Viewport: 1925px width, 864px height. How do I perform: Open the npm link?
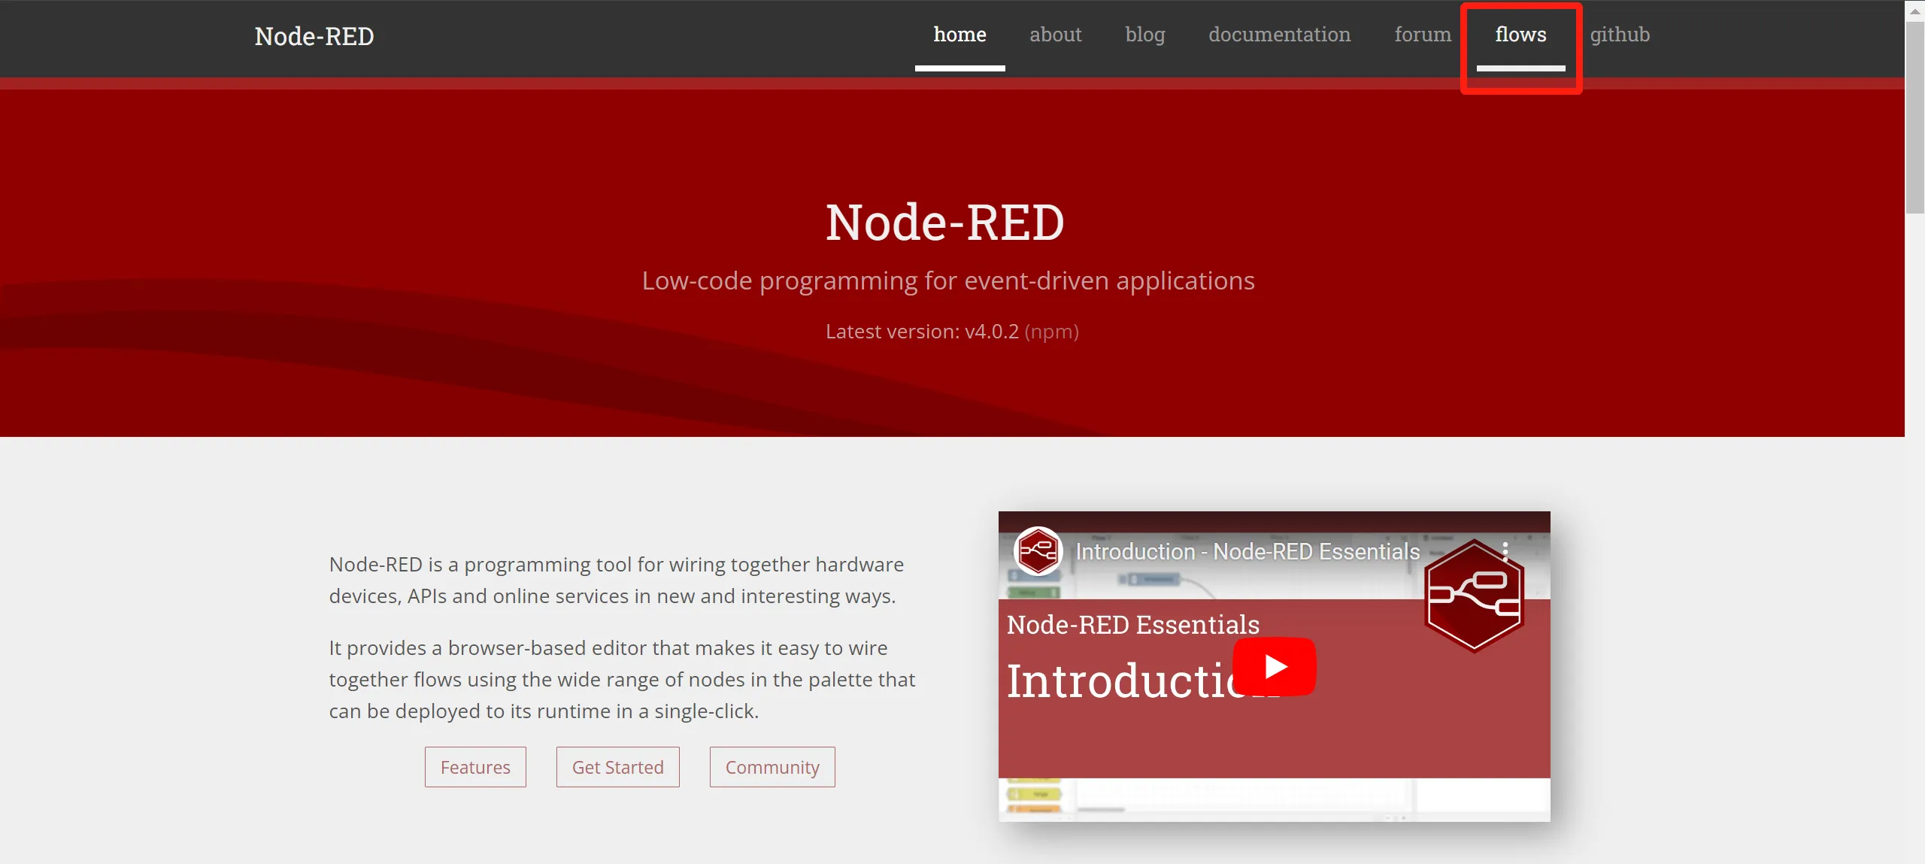coord(1051,332)
